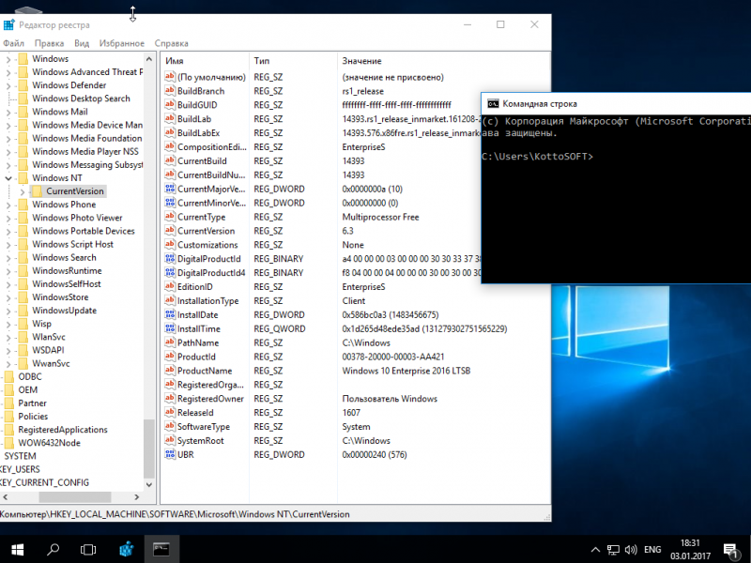This screenshot has width=751, height=563.
Task: Select the OEM key
Action: coord(28,389)
